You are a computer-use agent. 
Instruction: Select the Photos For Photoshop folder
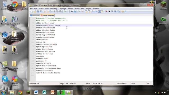pos(15,36)
